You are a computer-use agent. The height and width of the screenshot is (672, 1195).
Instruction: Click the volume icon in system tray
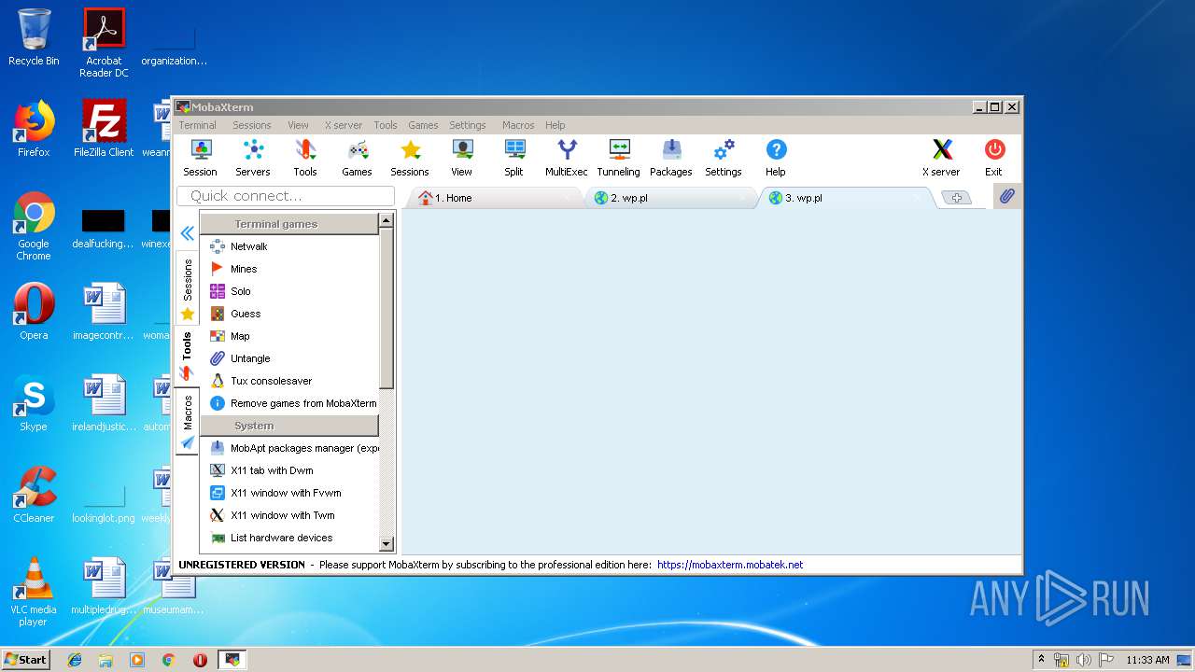pyautogui.click(x=1084, y=660)
